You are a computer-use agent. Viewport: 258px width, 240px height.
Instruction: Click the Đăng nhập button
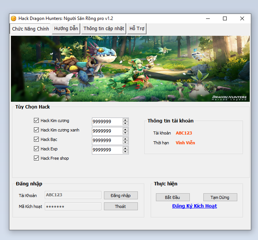(x=121, y=195)
